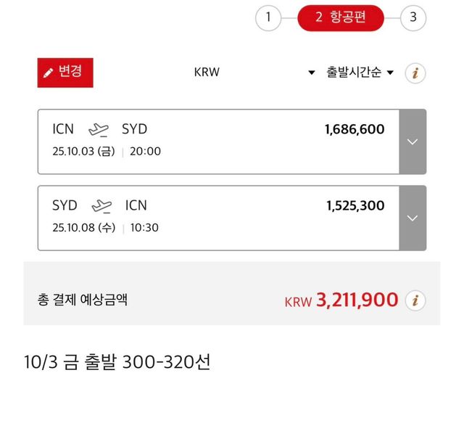Image resolution: width=464 pixels, height=431 pixels.
Task: Click the outbound fare 1,686,600
Action: pyautogui.click(x=355, y=130)
